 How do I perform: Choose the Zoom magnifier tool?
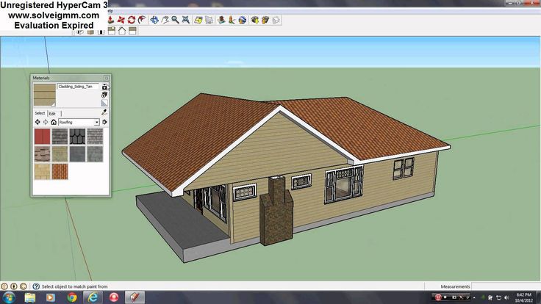coord(175,20)
